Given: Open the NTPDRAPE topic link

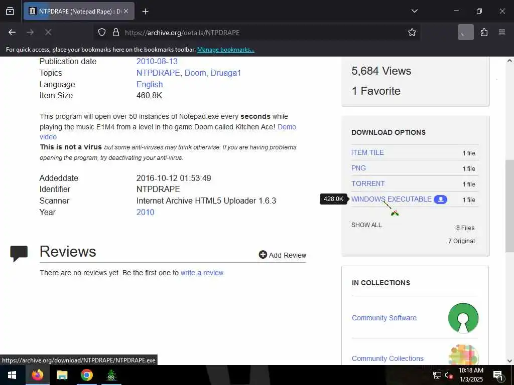Looking at the screenshot, I should tap(159, 73).
